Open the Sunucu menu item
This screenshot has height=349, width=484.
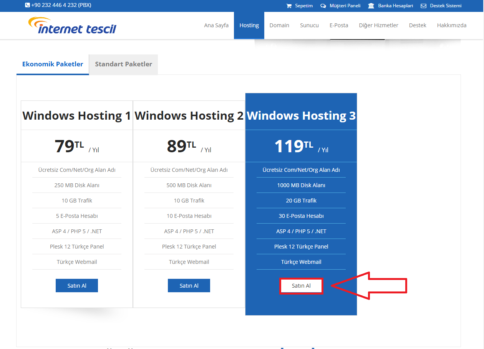pos(309,25)
